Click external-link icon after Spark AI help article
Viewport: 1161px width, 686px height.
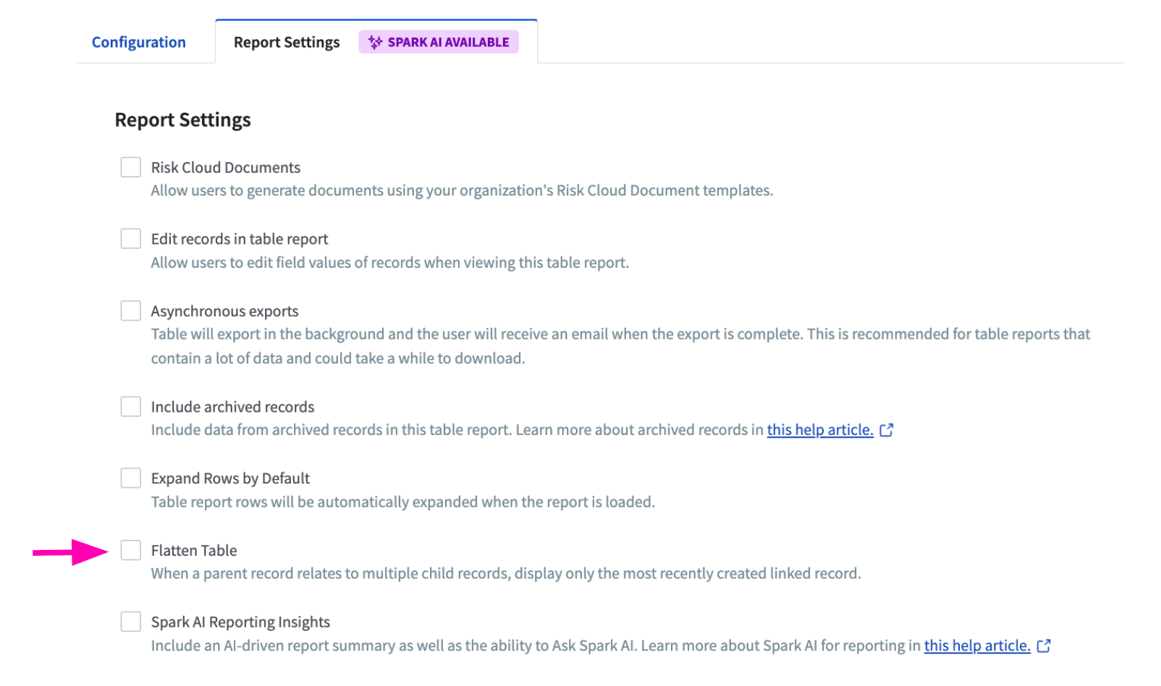pos(1043,645)
